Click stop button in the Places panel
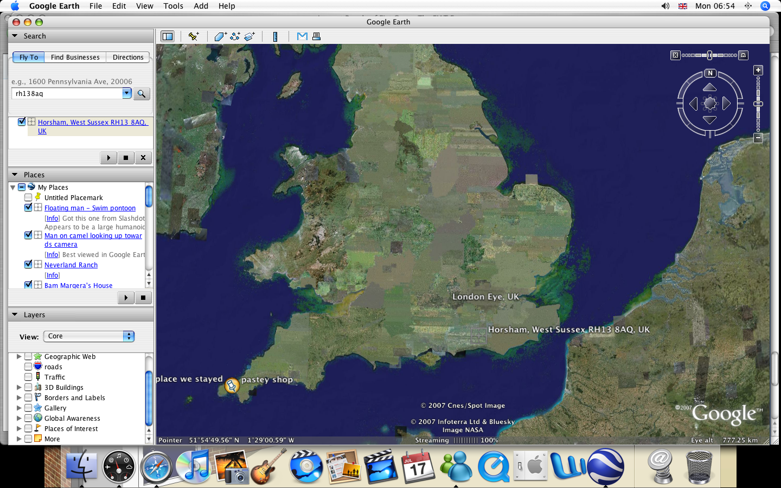The width and height of the screenshot is (781, 488). pos(143,298)
